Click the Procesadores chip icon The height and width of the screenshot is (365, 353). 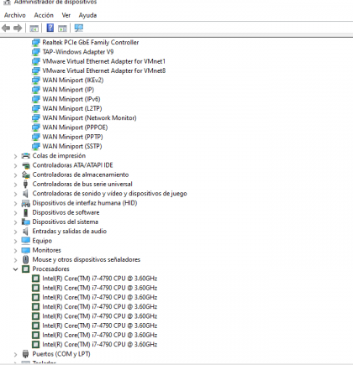tap(25, 269)
